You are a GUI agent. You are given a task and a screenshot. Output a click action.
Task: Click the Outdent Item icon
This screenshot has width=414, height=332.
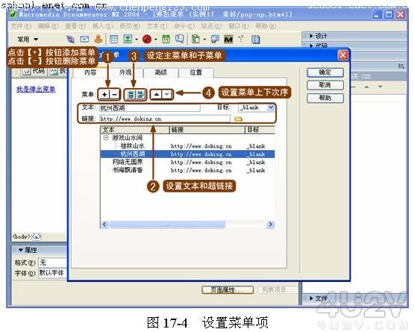click(131, 95)
